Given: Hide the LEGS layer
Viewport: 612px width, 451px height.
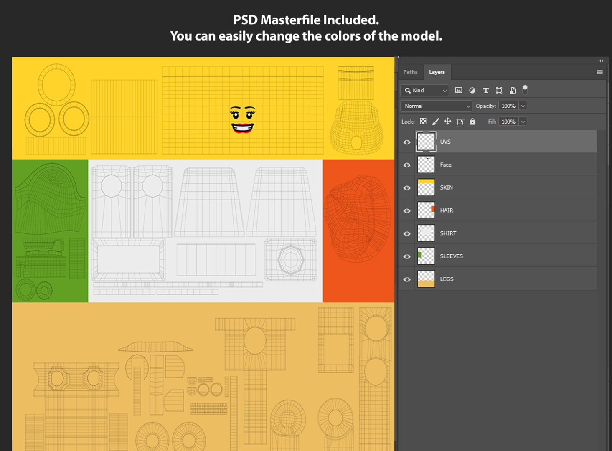Looking at the screenshot, I should click(407, 279).
